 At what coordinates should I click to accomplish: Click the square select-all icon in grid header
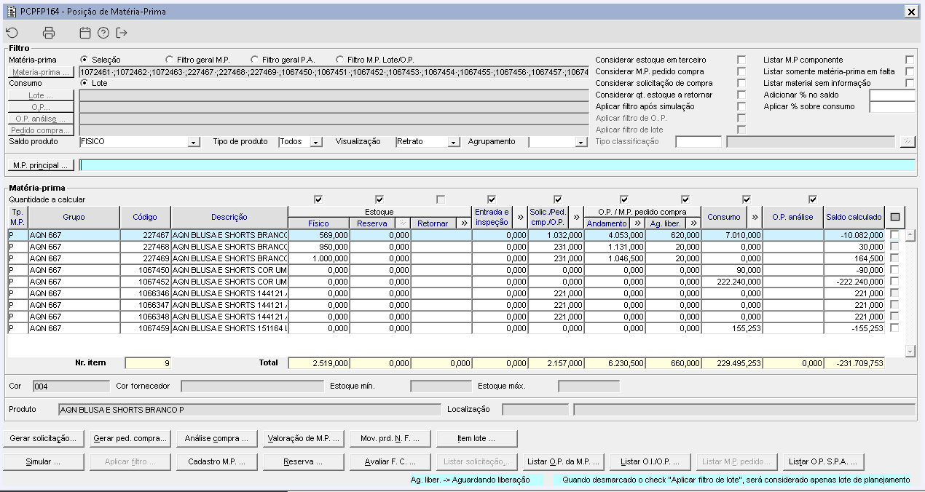click(895, 217)
